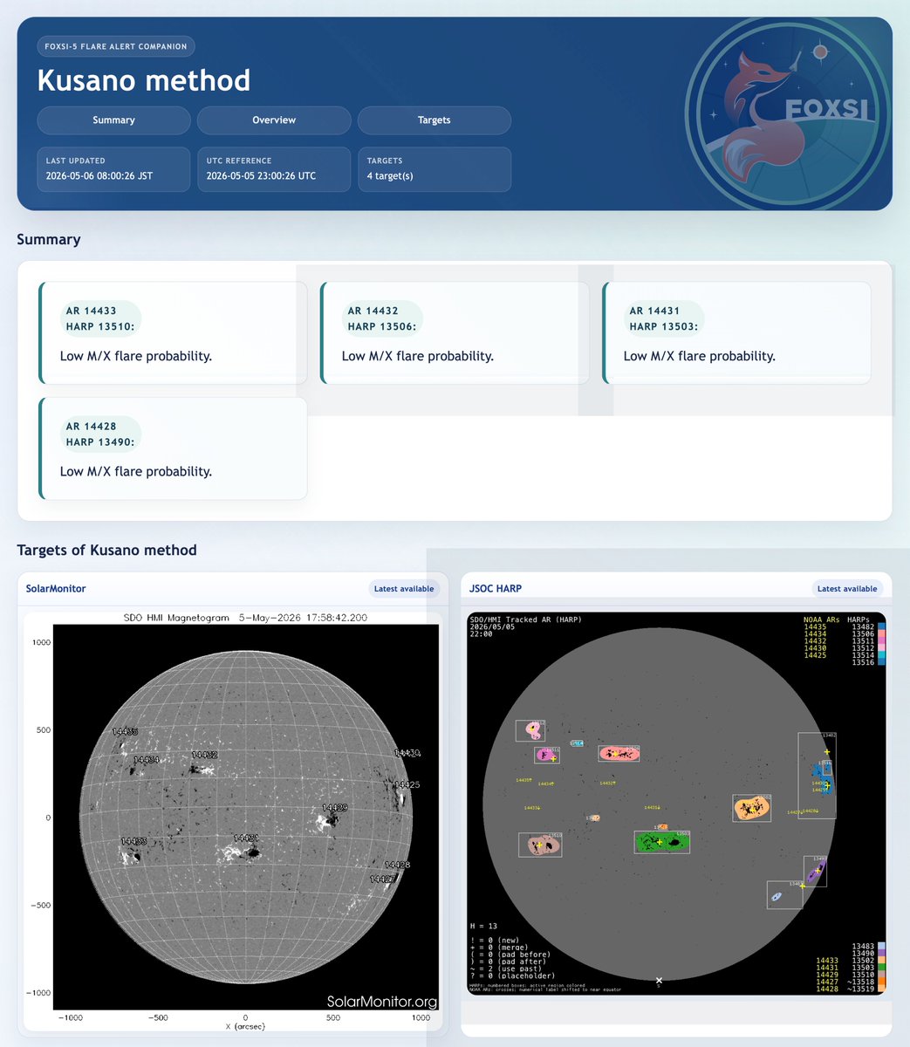Viewport: 910px width, 1047px height.
Task: Open the AR 14428 HARP 13490 summary card
Action: point(174,448)
